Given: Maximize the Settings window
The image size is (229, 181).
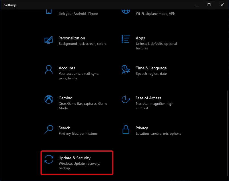Looking at the screenshot, I should tap(209, 5).
